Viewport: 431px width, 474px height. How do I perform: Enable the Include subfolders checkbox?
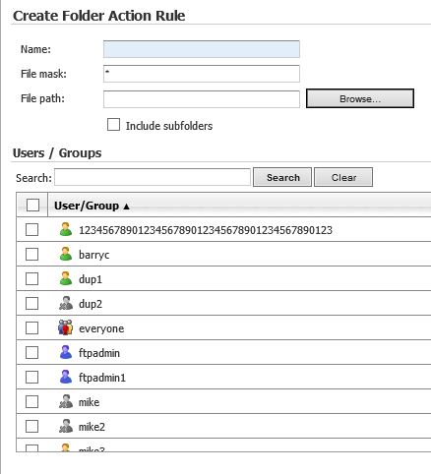[113, 125]
